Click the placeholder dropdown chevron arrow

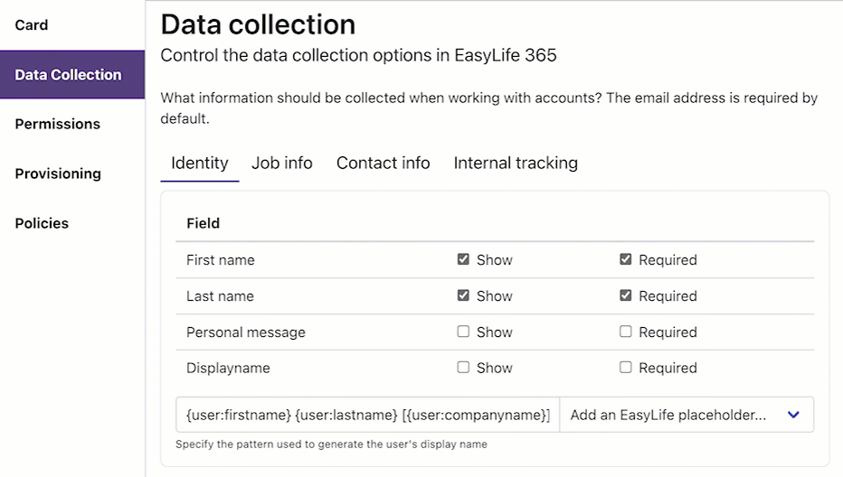pyautogui.click(x=793, y=415)
